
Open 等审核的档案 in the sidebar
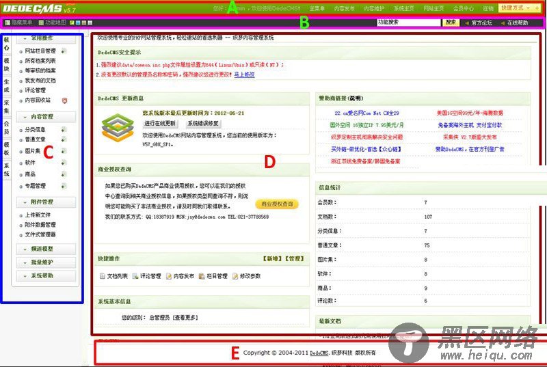click(40, 71)
